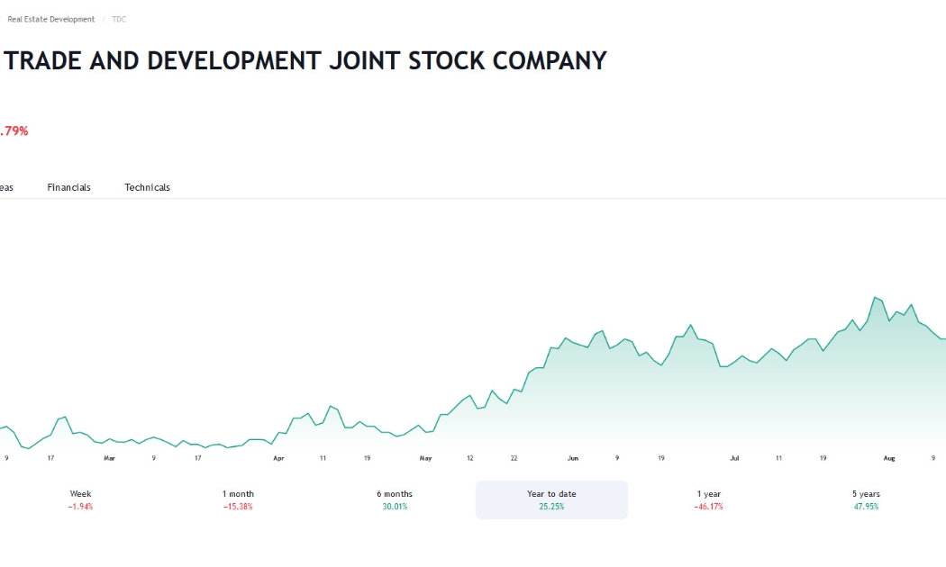This screenshot has height=567, width=946.
Task: Click the 30.01% six-month change value
Action: [x=395, y=507]
